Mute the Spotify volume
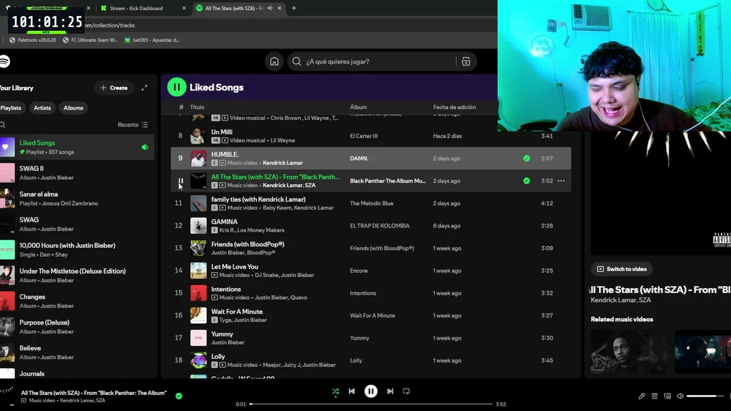 click(x=680, y=396)
